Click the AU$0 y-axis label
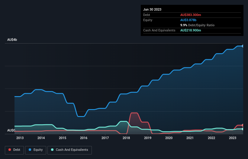Viewport: 248px width, 159px height. click(11, 130)
